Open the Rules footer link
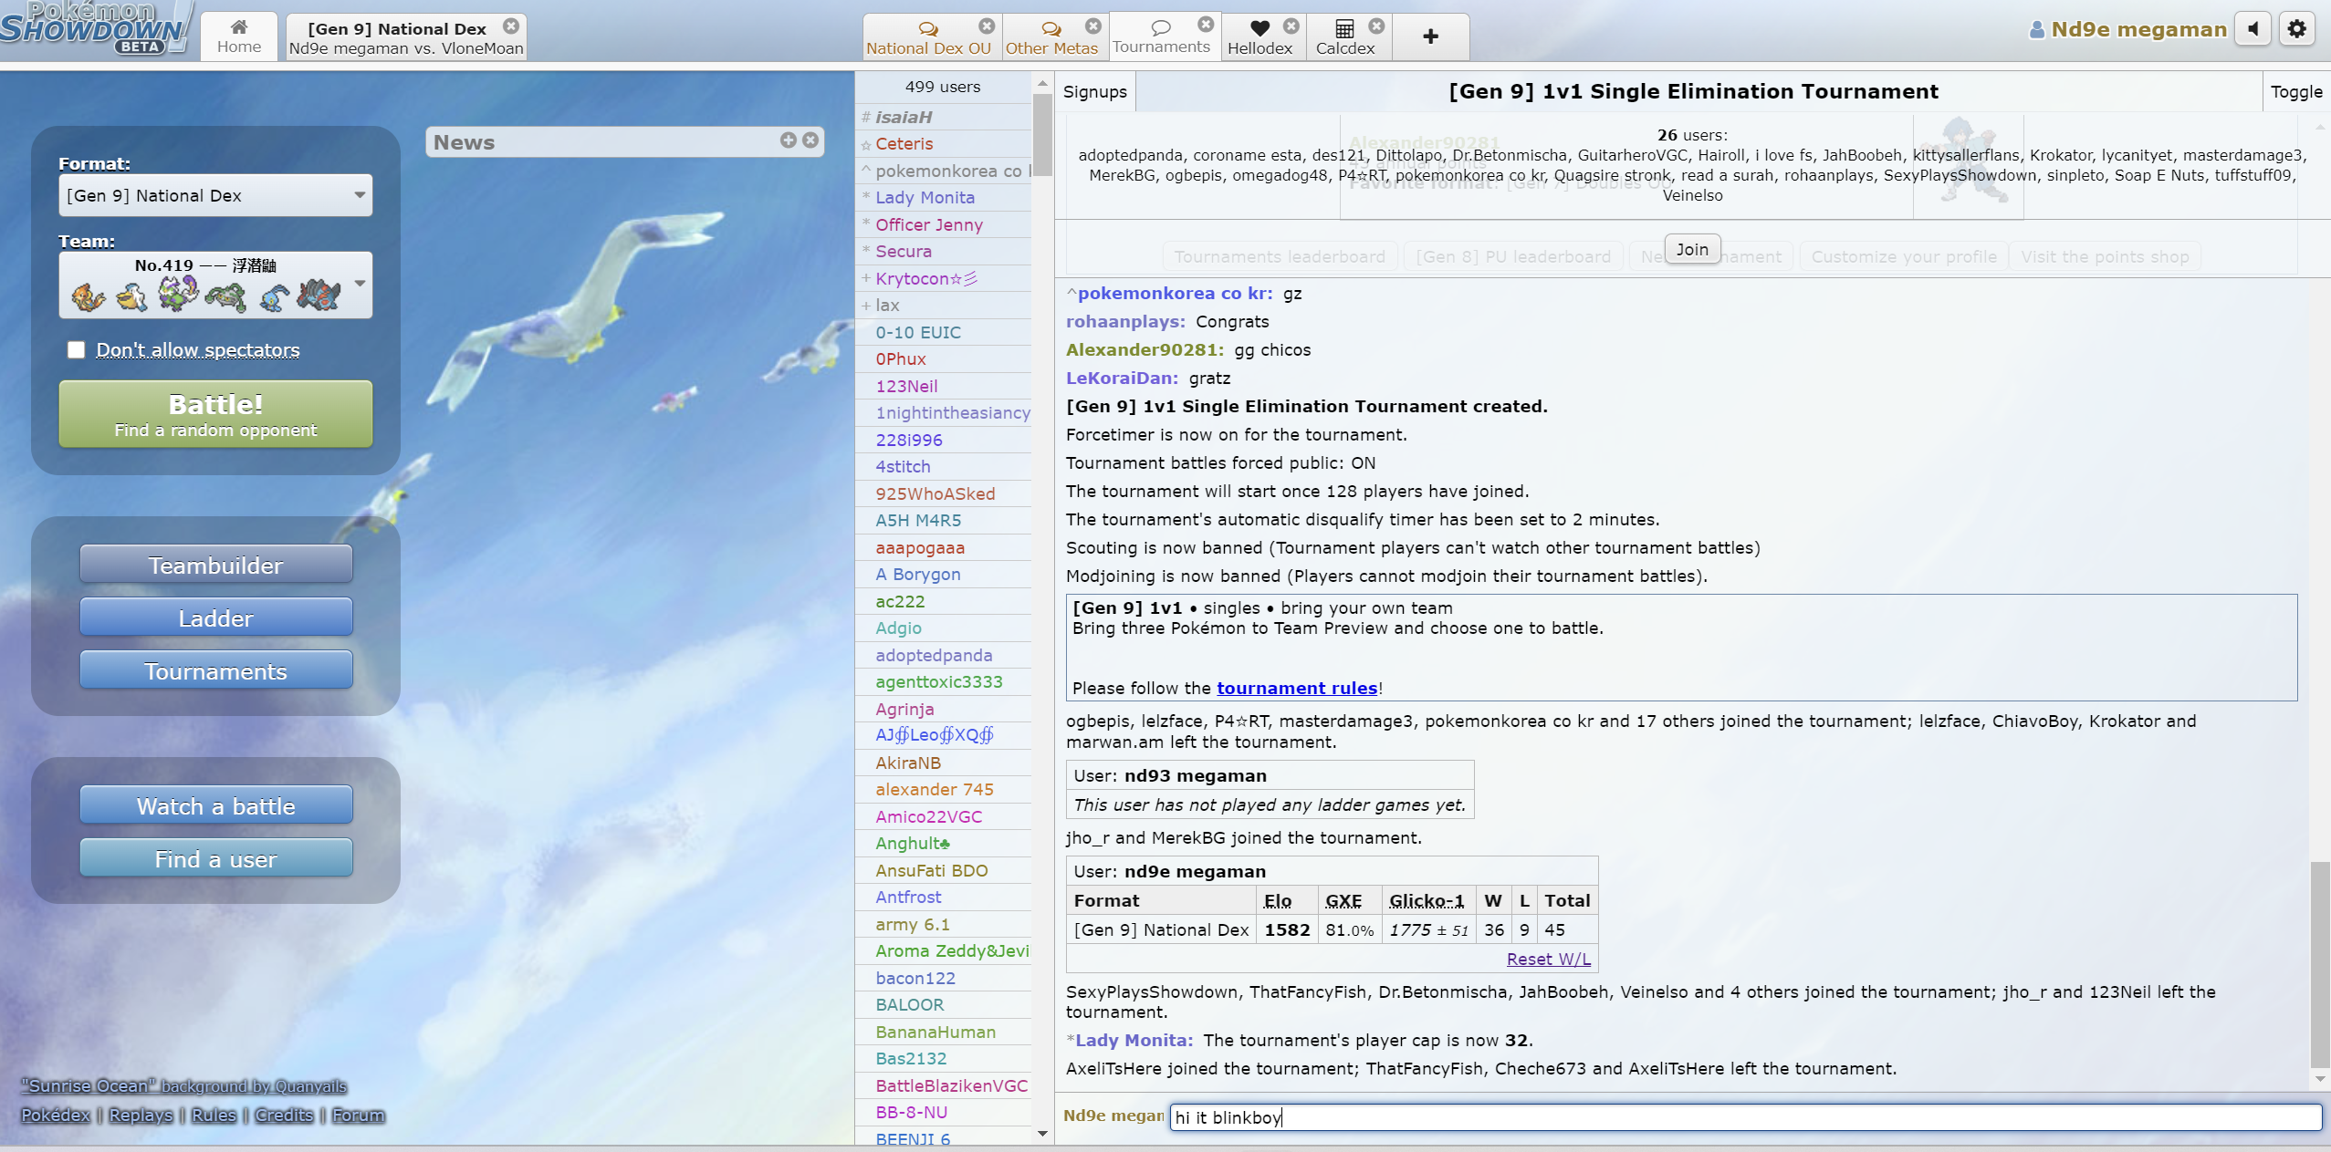This screenshot has width=2331, height=1152. pyautogui.click(x=214, y=1115)
